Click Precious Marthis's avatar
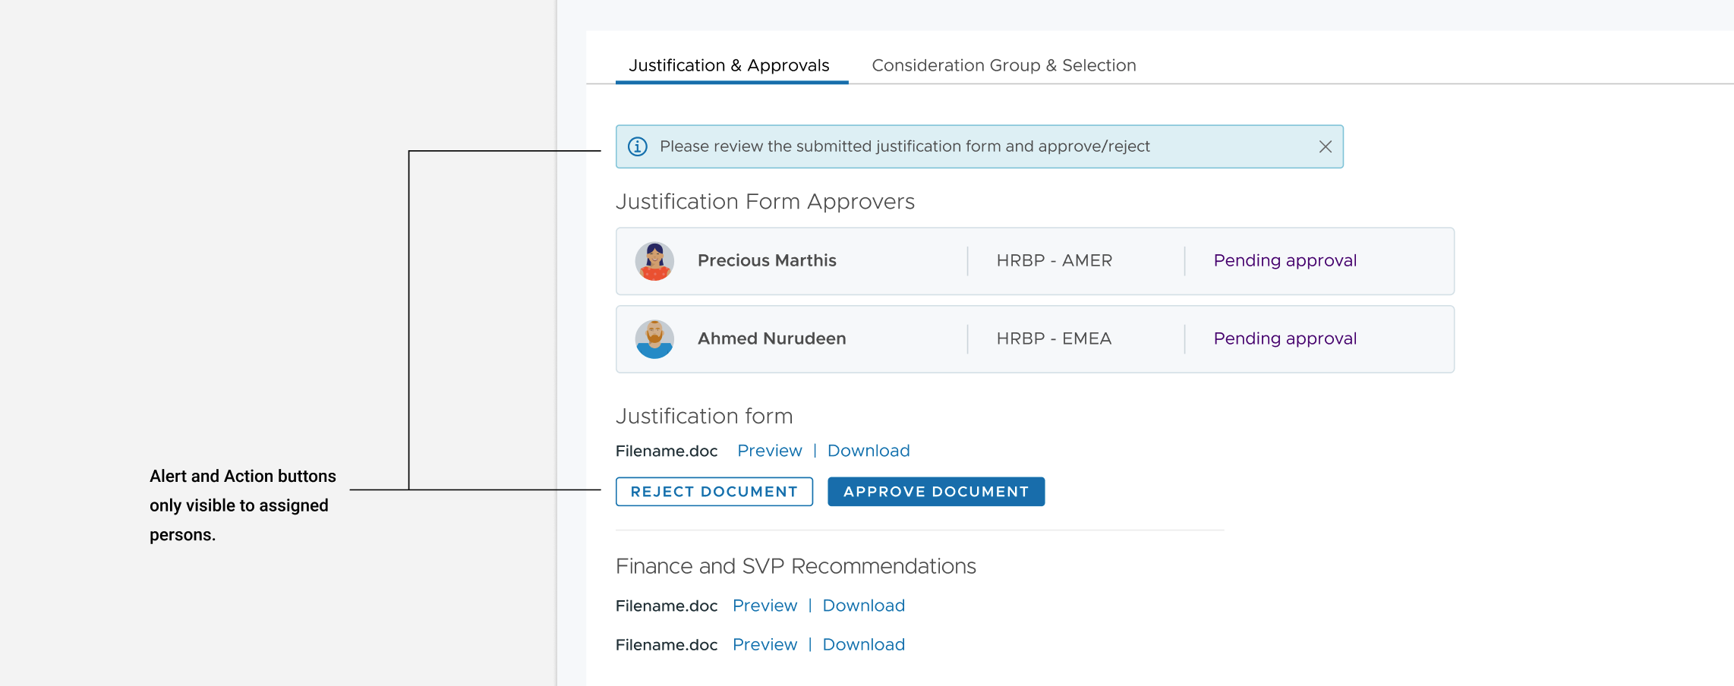 (654, 261)
